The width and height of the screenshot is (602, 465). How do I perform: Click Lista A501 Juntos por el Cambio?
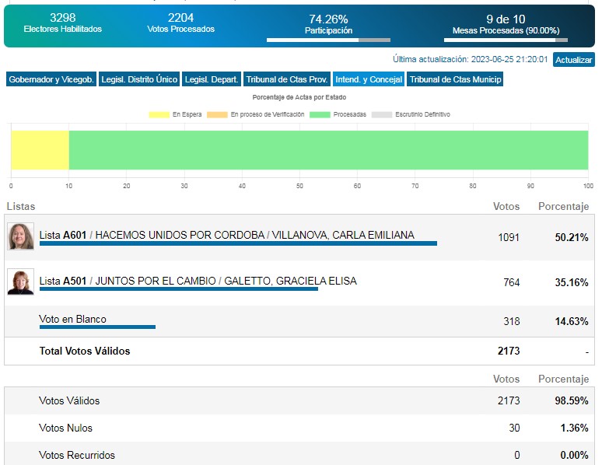198,281
